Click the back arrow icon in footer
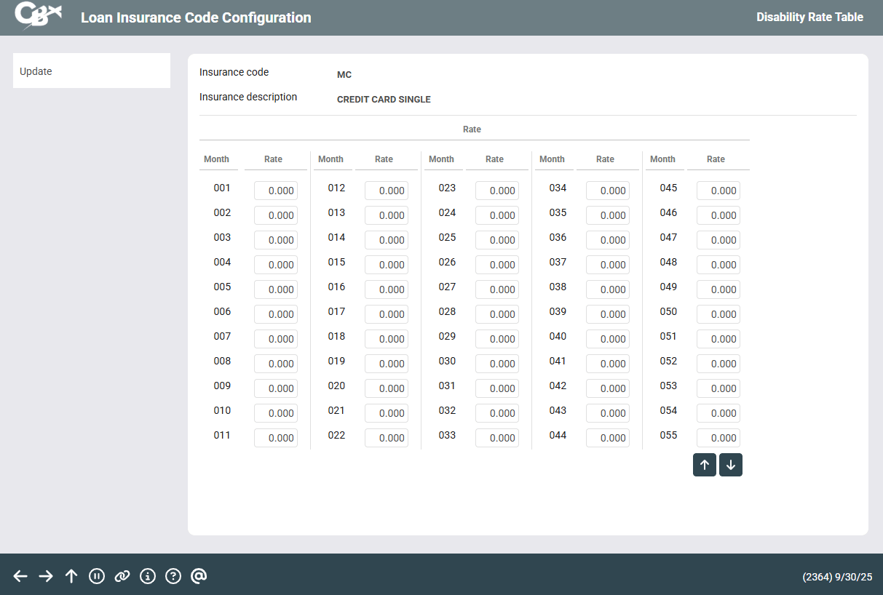This screenshot has height=595, width=883. pyautogui.click(x=20, y=576)
